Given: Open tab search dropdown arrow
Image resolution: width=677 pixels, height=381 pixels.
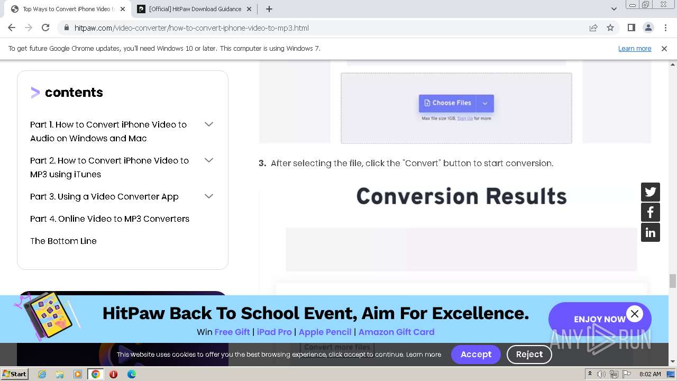Looking at the screenshot, I should point(614,9).
